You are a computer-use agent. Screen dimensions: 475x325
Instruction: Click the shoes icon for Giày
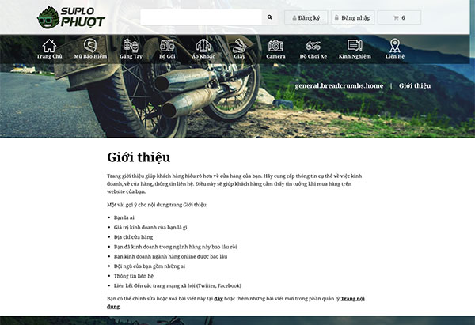[x=239, y=45]
